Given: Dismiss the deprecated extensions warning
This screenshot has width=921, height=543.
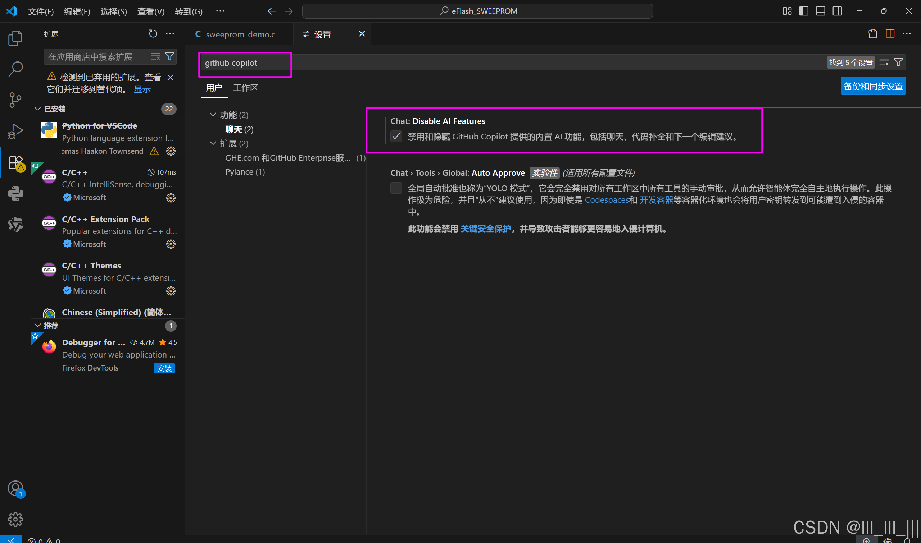Looking at the screenshot, I should [x=170, y=77].
